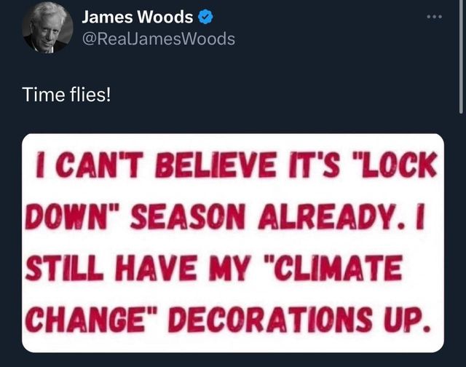The image size is (466, 367).
Task: Click the word "HAVE" in the meme
Action: click(156, 268)
